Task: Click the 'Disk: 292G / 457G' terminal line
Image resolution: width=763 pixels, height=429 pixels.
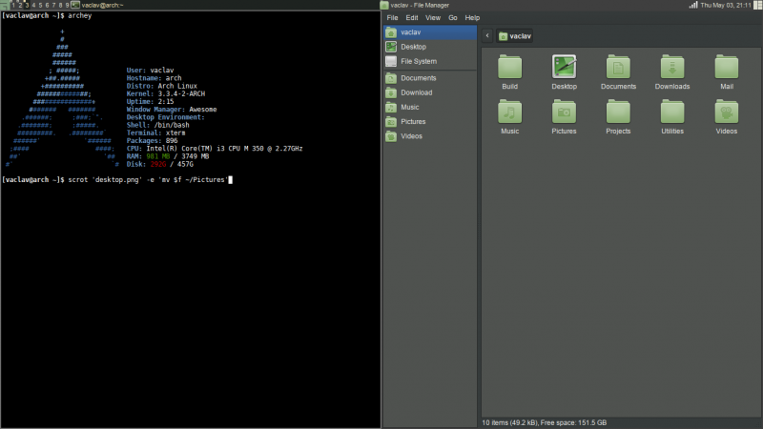Action: click(159, 164)
